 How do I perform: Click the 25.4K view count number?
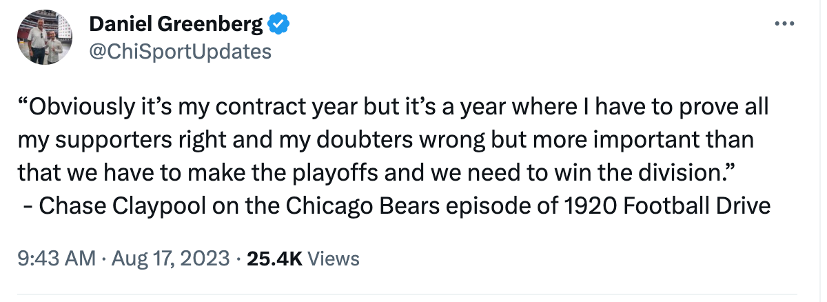[x=275, y=259]
